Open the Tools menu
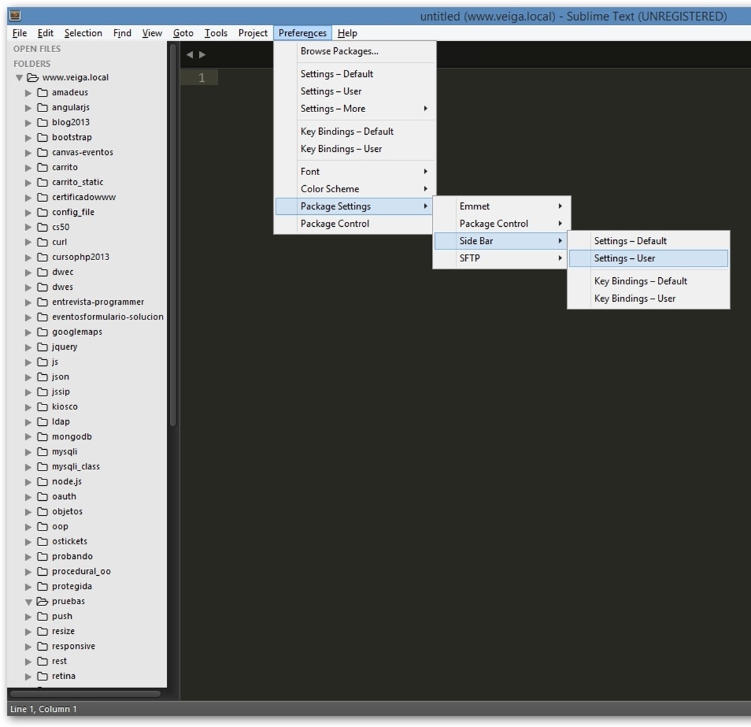Image resolution: width=751 pixels, height=727 pixels. click(x=215, y=33)
